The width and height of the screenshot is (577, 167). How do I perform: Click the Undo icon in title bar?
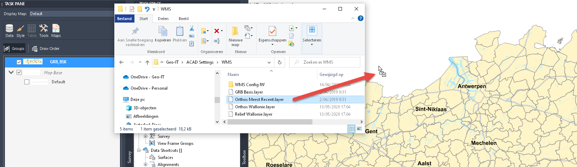(147, 9)
